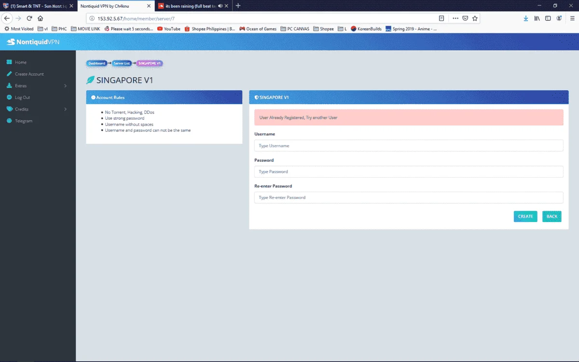Image resolution: width=579 pixels, height=362 pixels.
Task: Open the PC CANVAS bookmark folder
Action: tap(295, 29)
